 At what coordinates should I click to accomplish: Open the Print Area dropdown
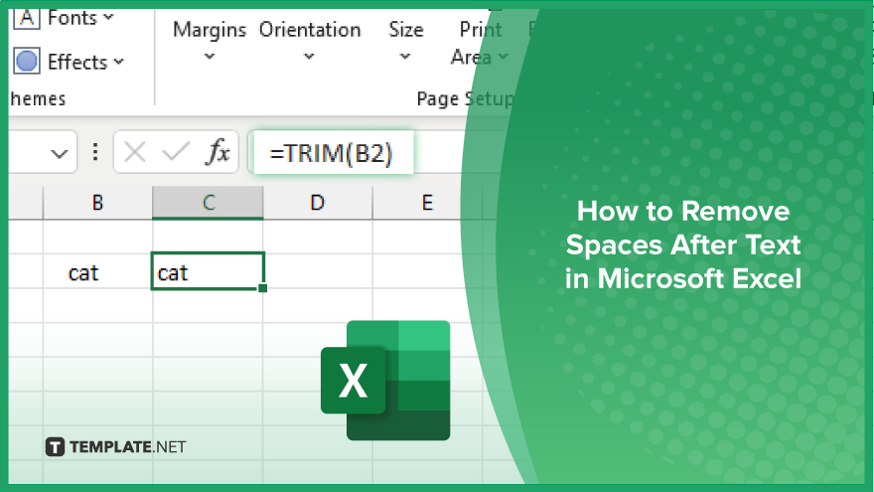(480, 43)
